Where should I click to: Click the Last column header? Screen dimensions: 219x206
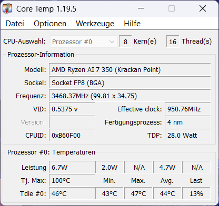click(196, 180)
